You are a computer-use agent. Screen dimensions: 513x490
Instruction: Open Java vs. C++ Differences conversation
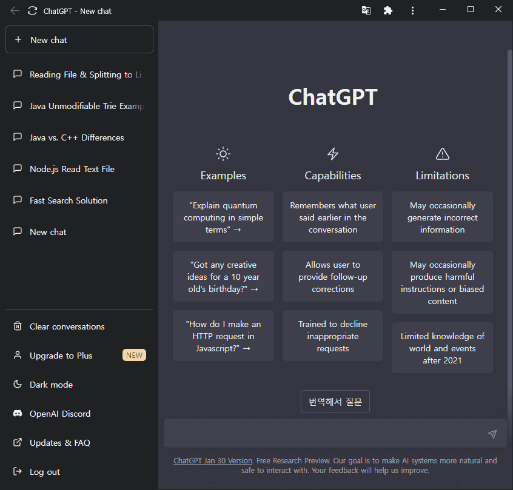79,137
